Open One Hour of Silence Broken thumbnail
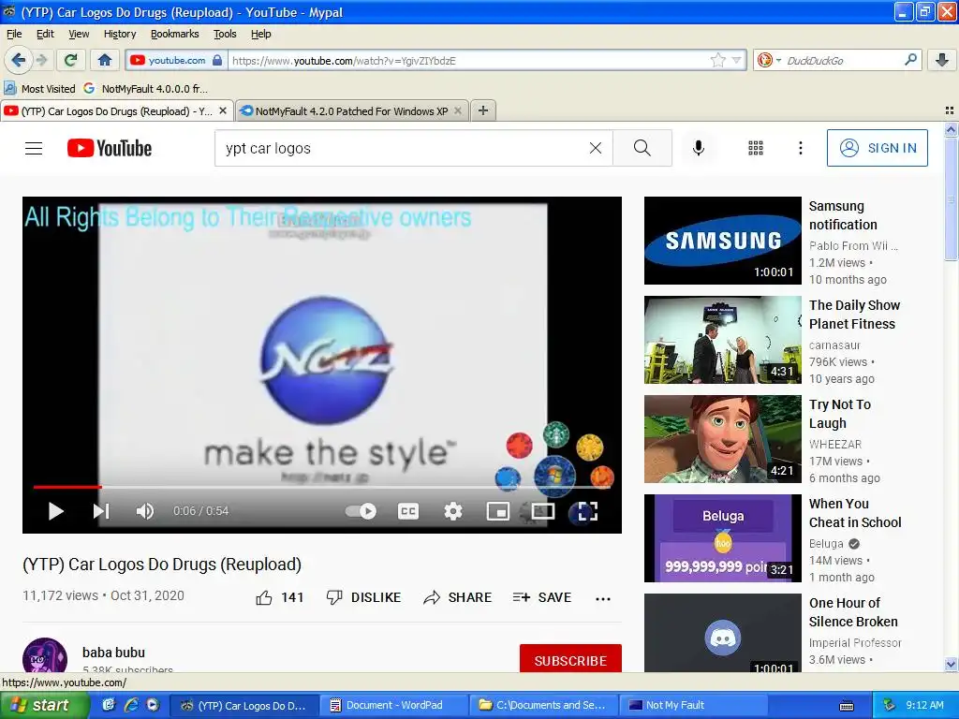Screen dimensions: 959x719 tap(722, 633)
